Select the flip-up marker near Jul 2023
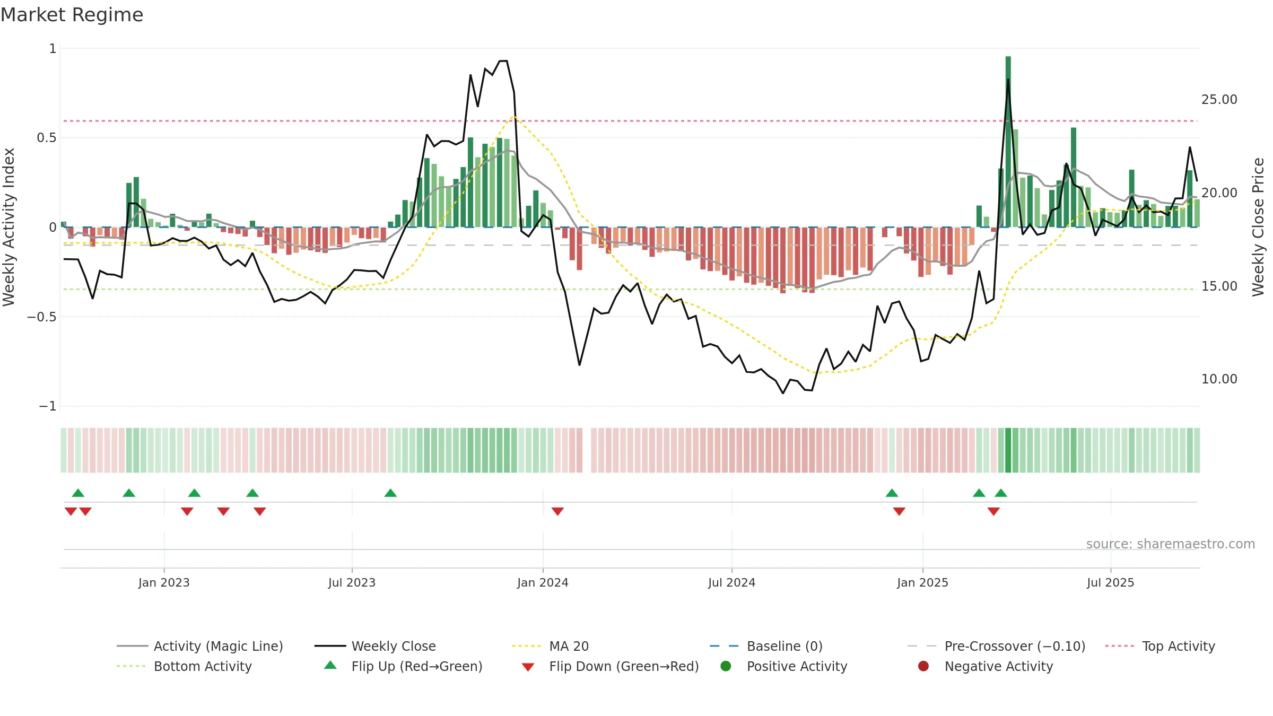The width and height of the screenshot is (1273, 716). click(390, 493)
